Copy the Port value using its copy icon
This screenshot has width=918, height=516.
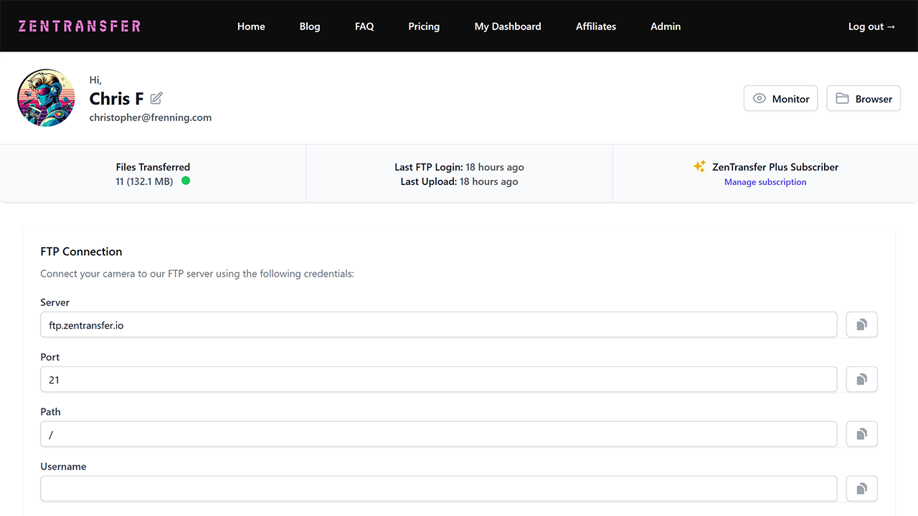tap(861, 379)
